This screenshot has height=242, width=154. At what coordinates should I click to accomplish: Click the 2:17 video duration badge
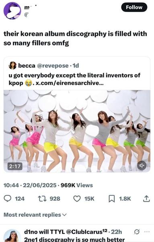click(x=15, y=166)
